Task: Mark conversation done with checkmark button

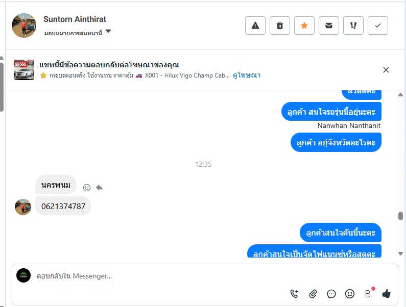Action: (378, 25)
